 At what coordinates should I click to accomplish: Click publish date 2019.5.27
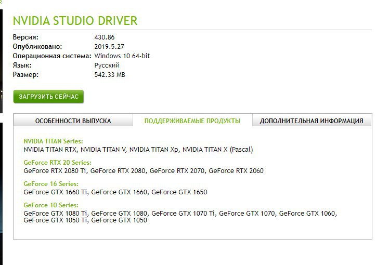point(109,46)
